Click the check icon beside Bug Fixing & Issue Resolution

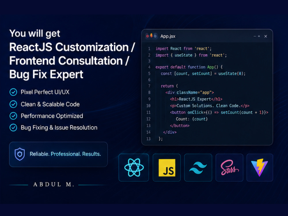pos(13,128)
